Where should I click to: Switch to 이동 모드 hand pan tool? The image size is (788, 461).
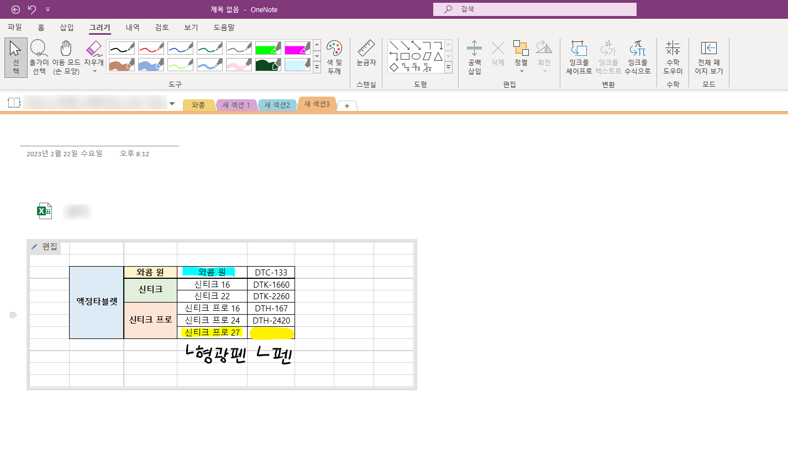pos(66,57)
